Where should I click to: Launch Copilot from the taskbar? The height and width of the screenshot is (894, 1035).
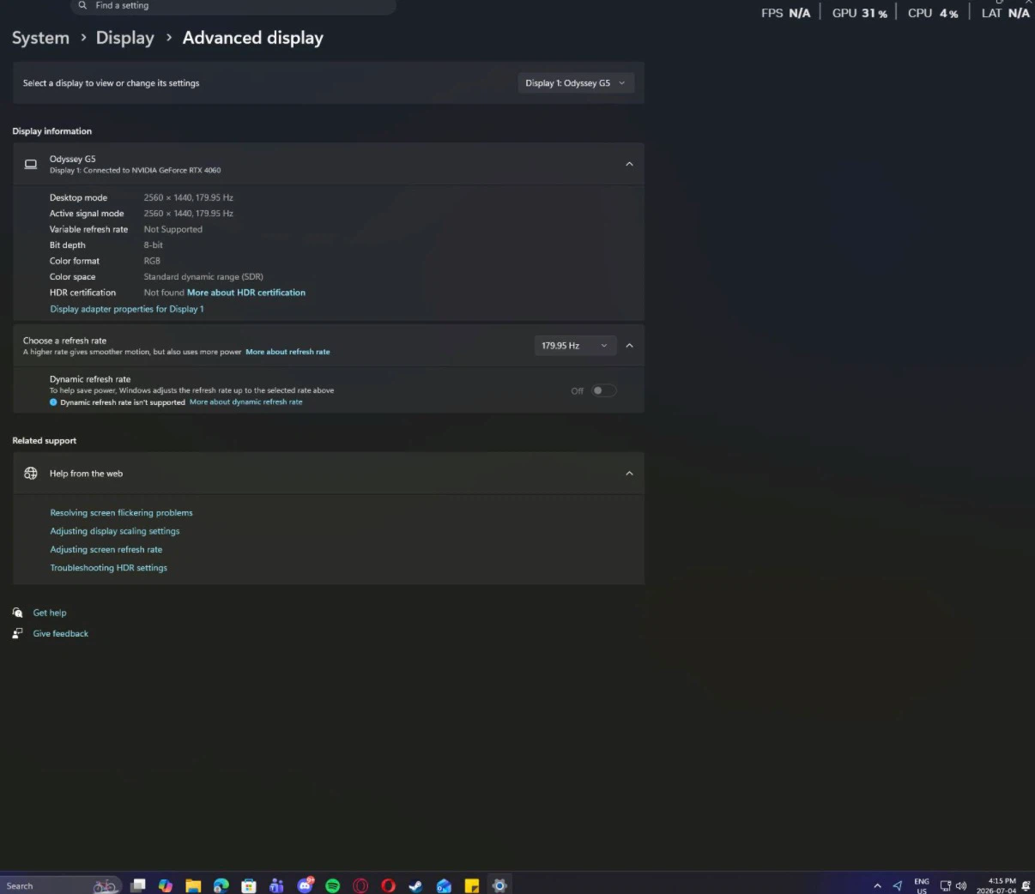pos(166,885)
